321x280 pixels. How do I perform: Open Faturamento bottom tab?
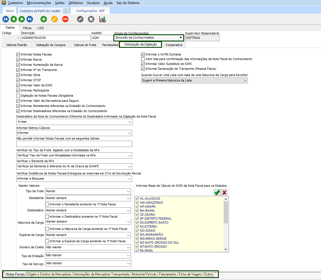167,274
